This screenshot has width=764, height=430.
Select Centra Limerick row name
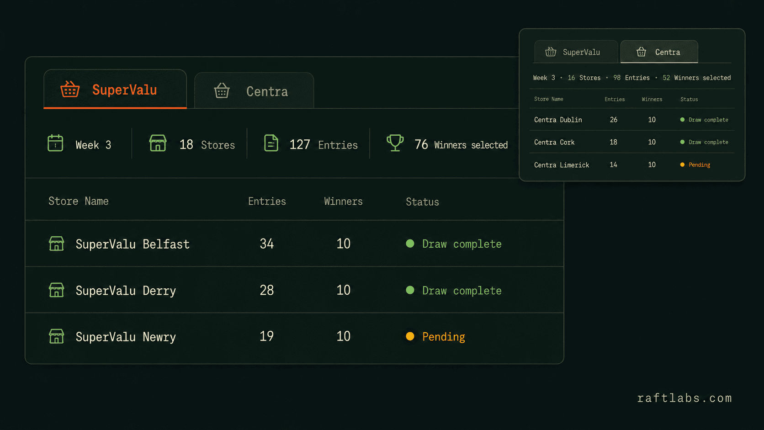coord(562,165)
